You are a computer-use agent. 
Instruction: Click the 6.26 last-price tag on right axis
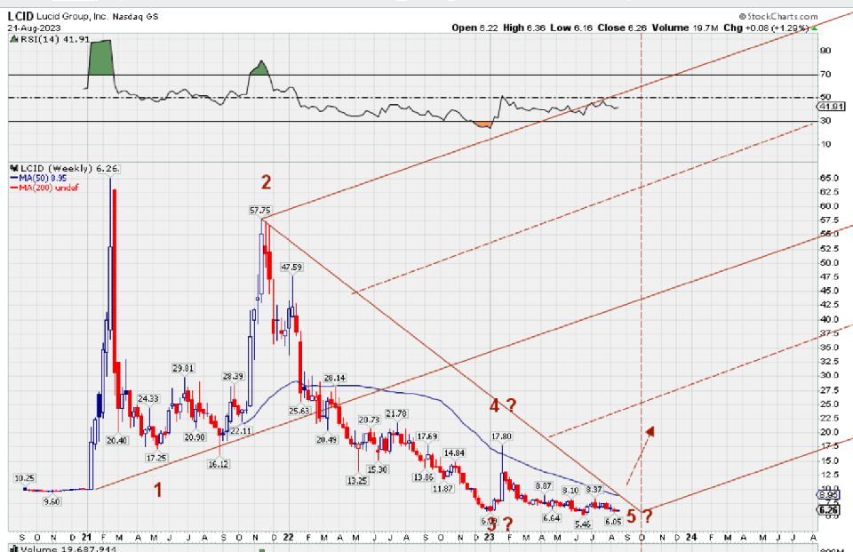[x=828, y=510]
